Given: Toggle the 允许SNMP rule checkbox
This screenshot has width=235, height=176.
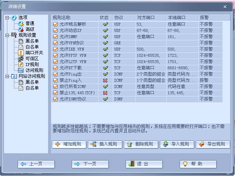Looking at the screenshot, I should (x=55, y=37).
